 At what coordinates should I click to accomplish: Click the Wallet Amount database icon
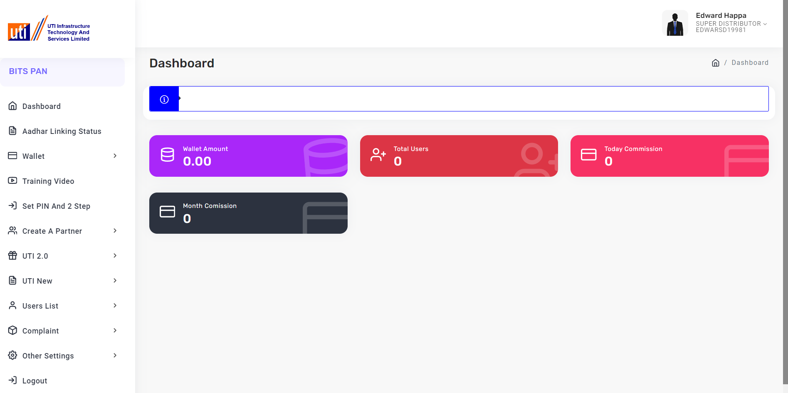tap(168, 155)
